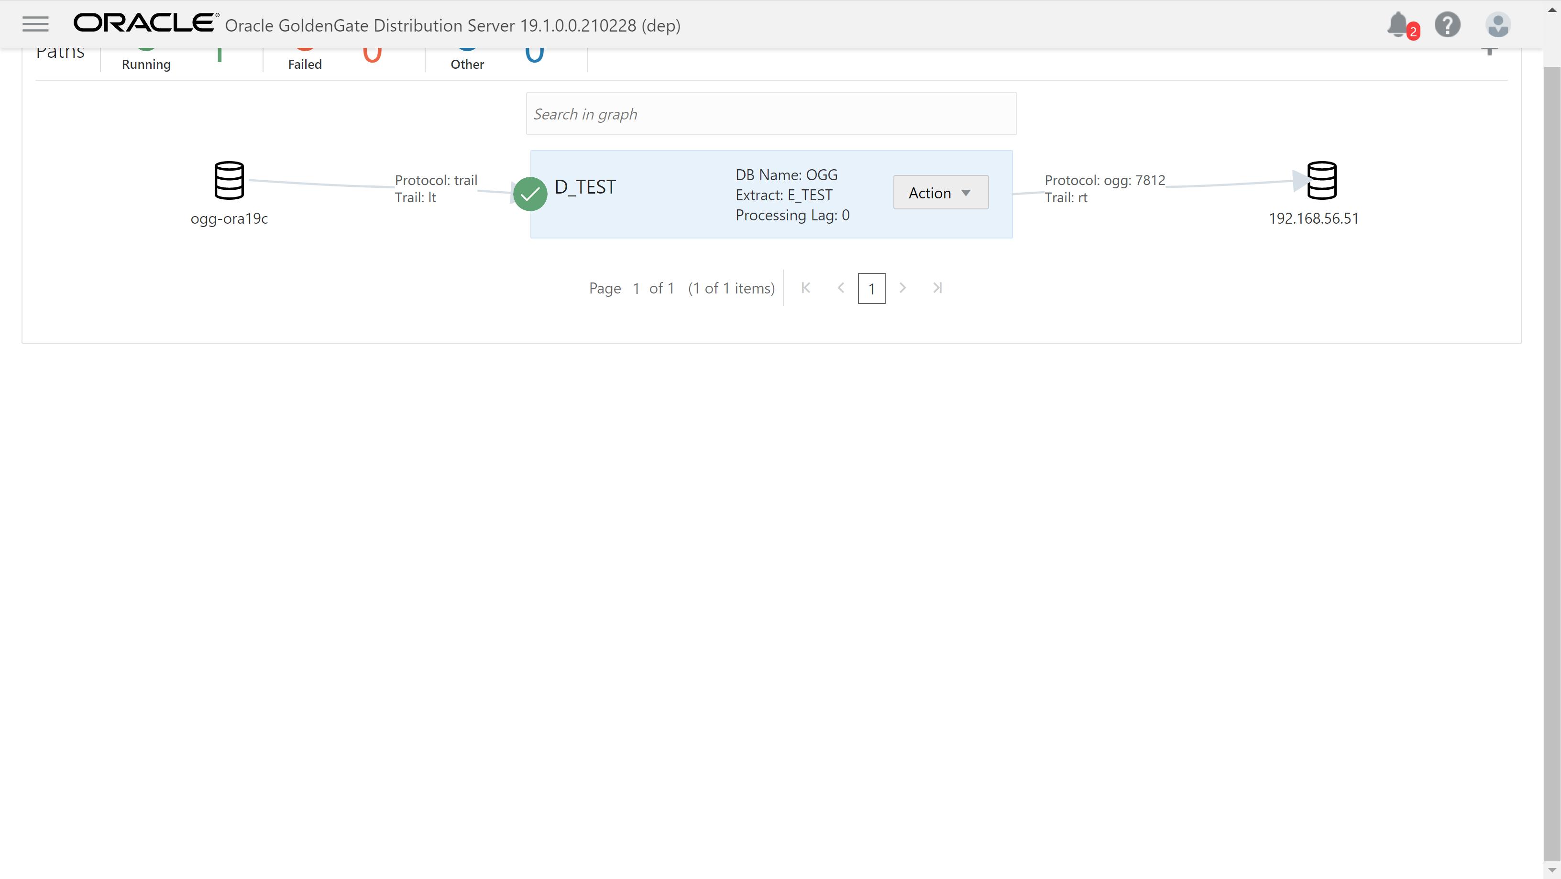Jump to the last page arrow

(x=937, y=288)
